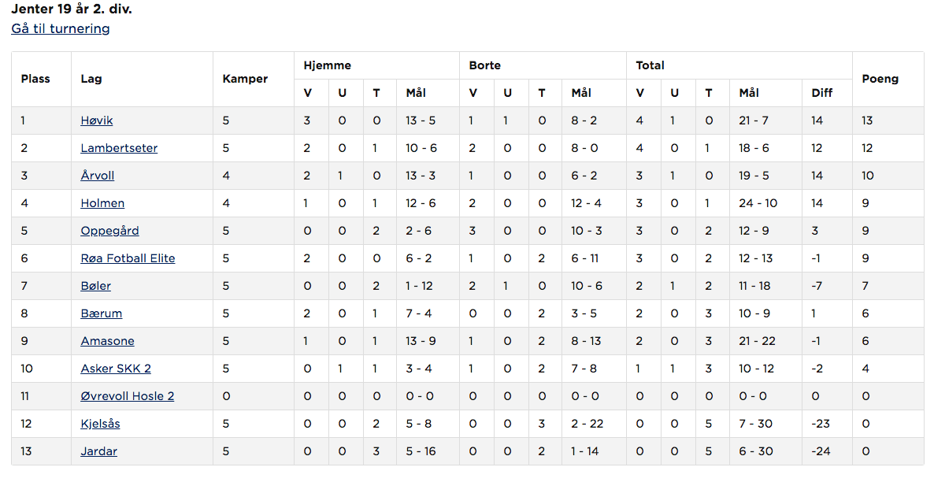Click the Kamper column header

(x=245, y=79)
